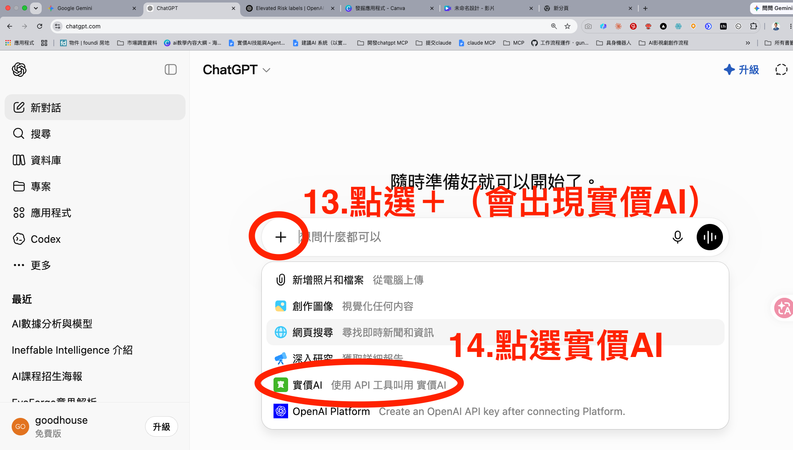Open the ChatGPT model dropdown
Image resolution: width=793 pixels, height=450 pixels.
[236, 70]
